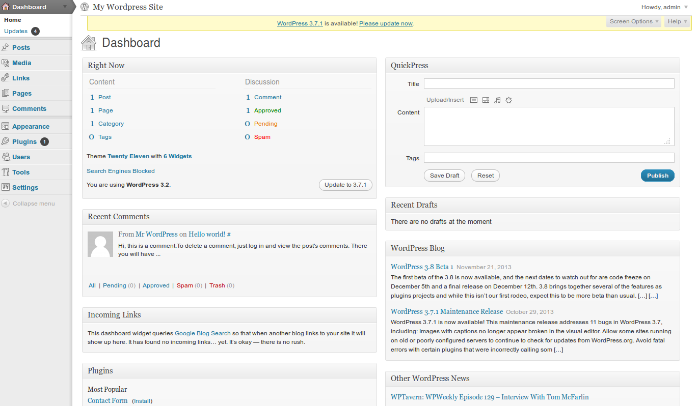This screenshot has height=406, width=698.
Task: Open the Settings menu in sidebar
Action: [x=25, y=188]
